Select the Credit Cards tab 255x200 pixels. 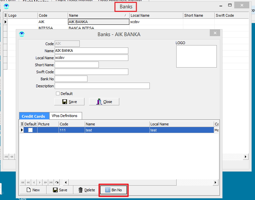34,116
